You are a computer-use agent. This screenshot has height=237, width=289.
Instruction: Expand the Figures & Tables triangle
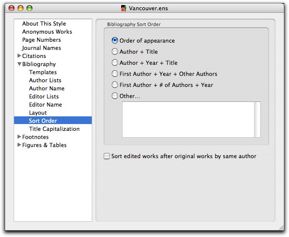coord(19,145)
